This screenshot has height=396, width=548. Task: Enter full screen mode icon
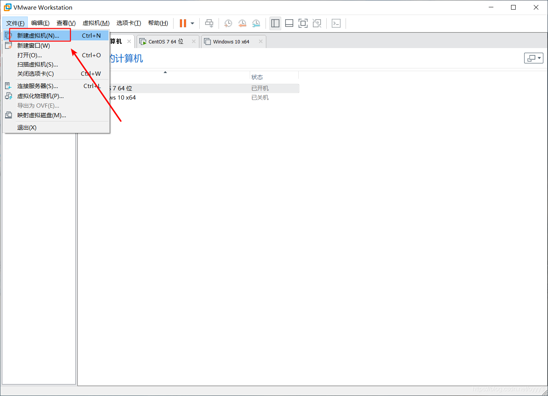click(303, 23)
